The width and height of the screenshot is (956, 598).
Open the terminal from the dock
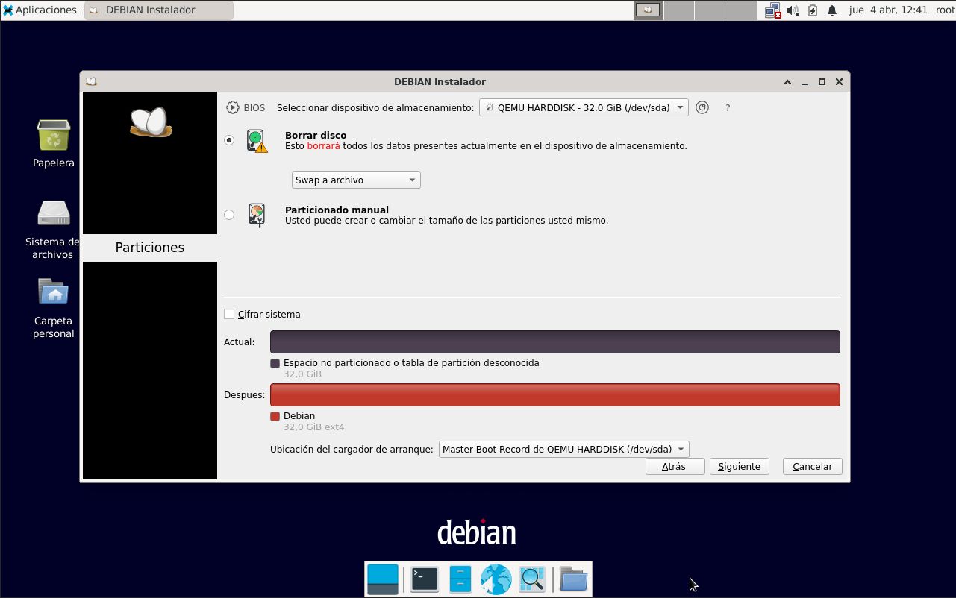pyautogui.click(x=425, y=579)
